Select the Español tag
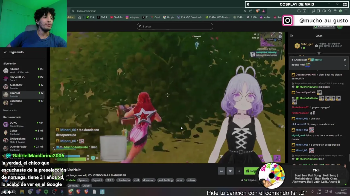 point(97,180)
